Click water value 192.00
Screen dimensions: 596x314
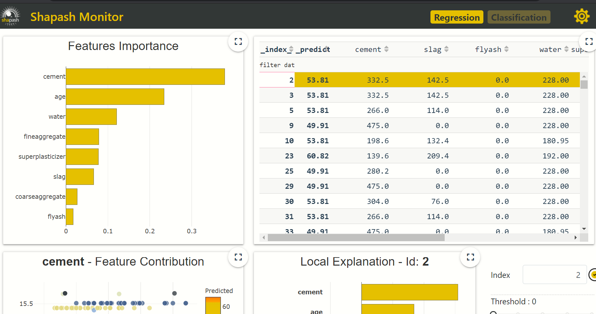[555, 156]
